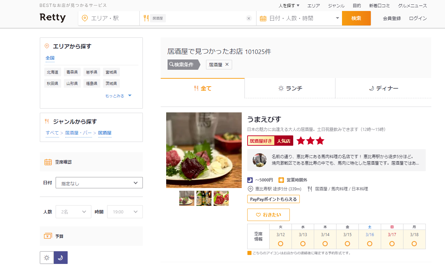Switch to the 全て tab
Viewport: 445px width, 266px height.
point(203,88)
